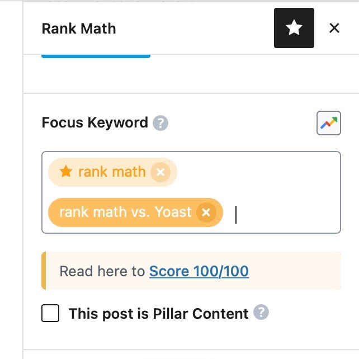Image resolution: width=359 pixels, height=359 pixels.
Task: Click the 'Read here to' notice text
Action: pyautogui.click(x=102, y=271)
